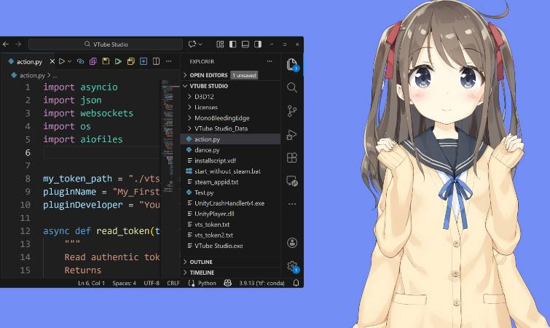Screen dimensions: 550x328
Task: Toggle Secondary Side Bar visibility
Action: click(258, 44)
